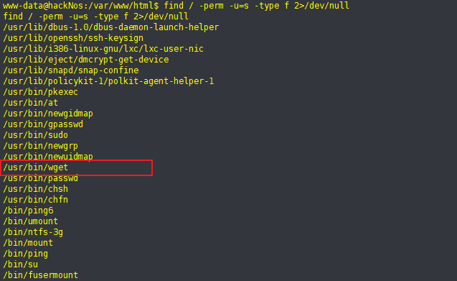The width and height of the screenshot is (457, 281).
Task: Click the highlighted /usr/bin/wget line
Action: [36, 167]
